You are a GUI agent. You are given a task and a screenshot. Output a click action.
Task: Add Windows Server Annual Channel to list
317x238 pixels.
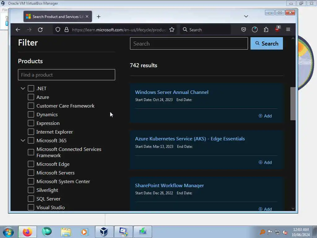pyautogui.click(x=265, y=116)
